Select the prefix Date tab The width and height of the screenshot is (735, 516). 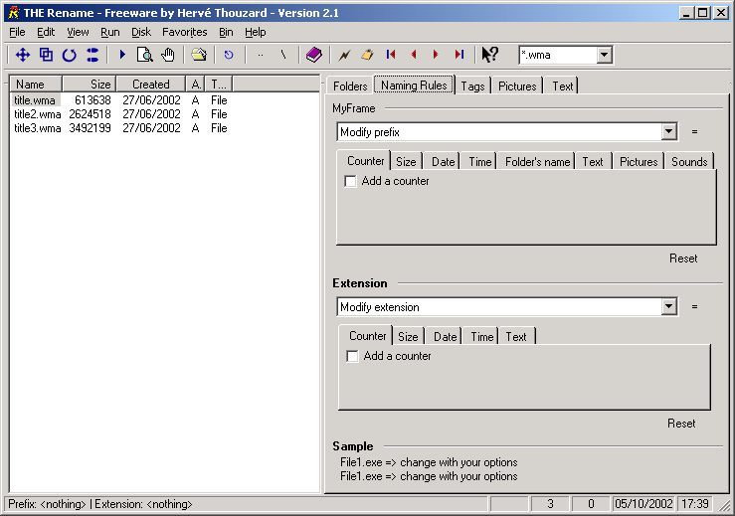pos(443,162)
